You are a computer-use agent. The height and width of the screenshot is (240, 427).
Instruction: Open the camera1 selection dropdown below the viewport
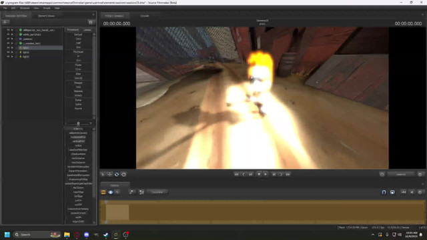(401, 175)
